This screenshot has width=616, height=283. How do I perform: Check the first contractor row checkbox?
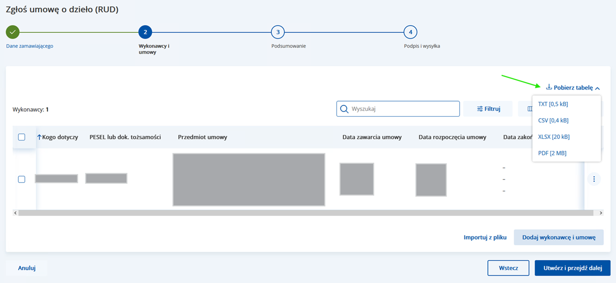pyautogui.click(x=21, y=179)
